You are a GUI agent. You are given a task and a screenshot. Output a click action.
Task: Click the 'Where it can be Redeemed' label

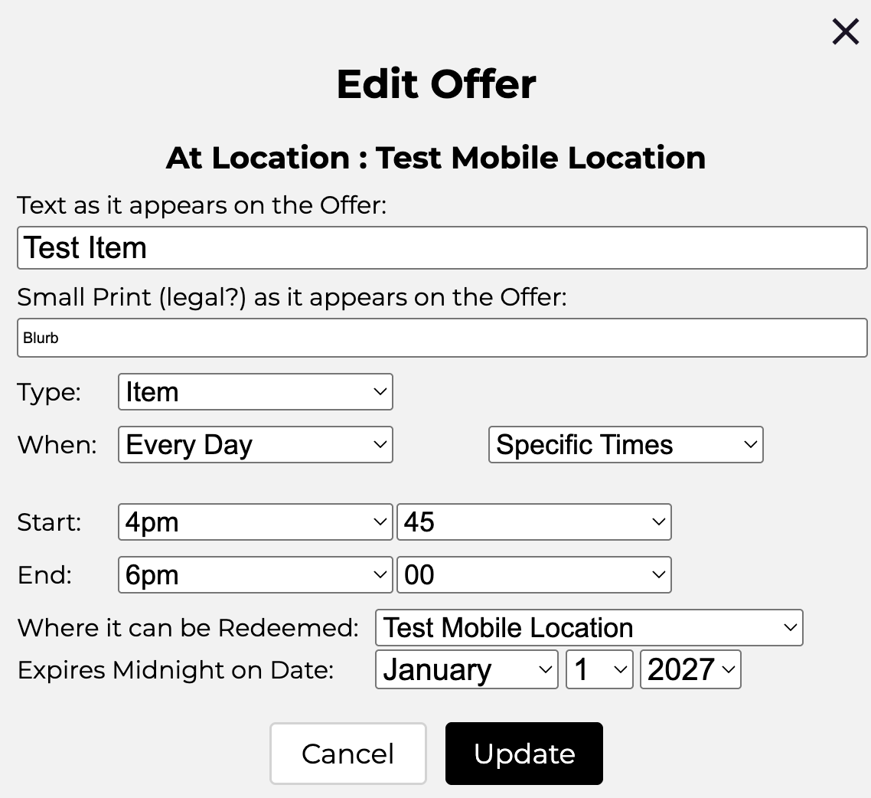pos(188,628)
